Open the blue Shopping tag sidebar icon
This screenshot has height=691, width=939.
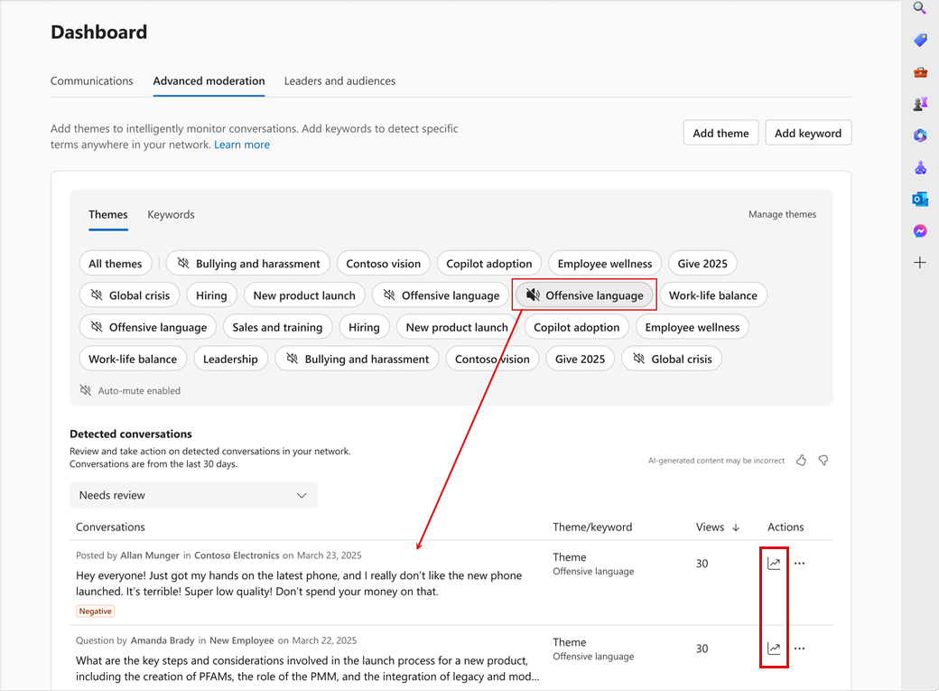click(x=920, y=40)
